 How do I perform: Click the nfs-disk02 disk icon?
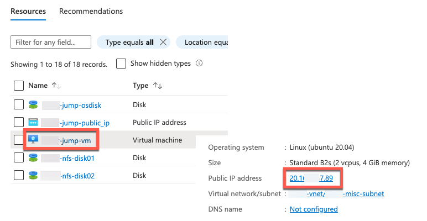tap(33, 176)
